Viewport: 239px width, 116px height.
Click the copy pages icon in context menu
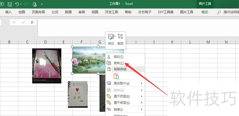click(x=109, y=63)
